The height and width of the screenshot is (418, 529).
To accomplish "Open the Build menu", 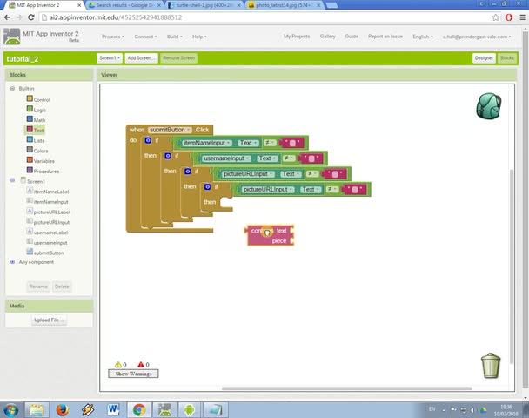I will (174, 37).
